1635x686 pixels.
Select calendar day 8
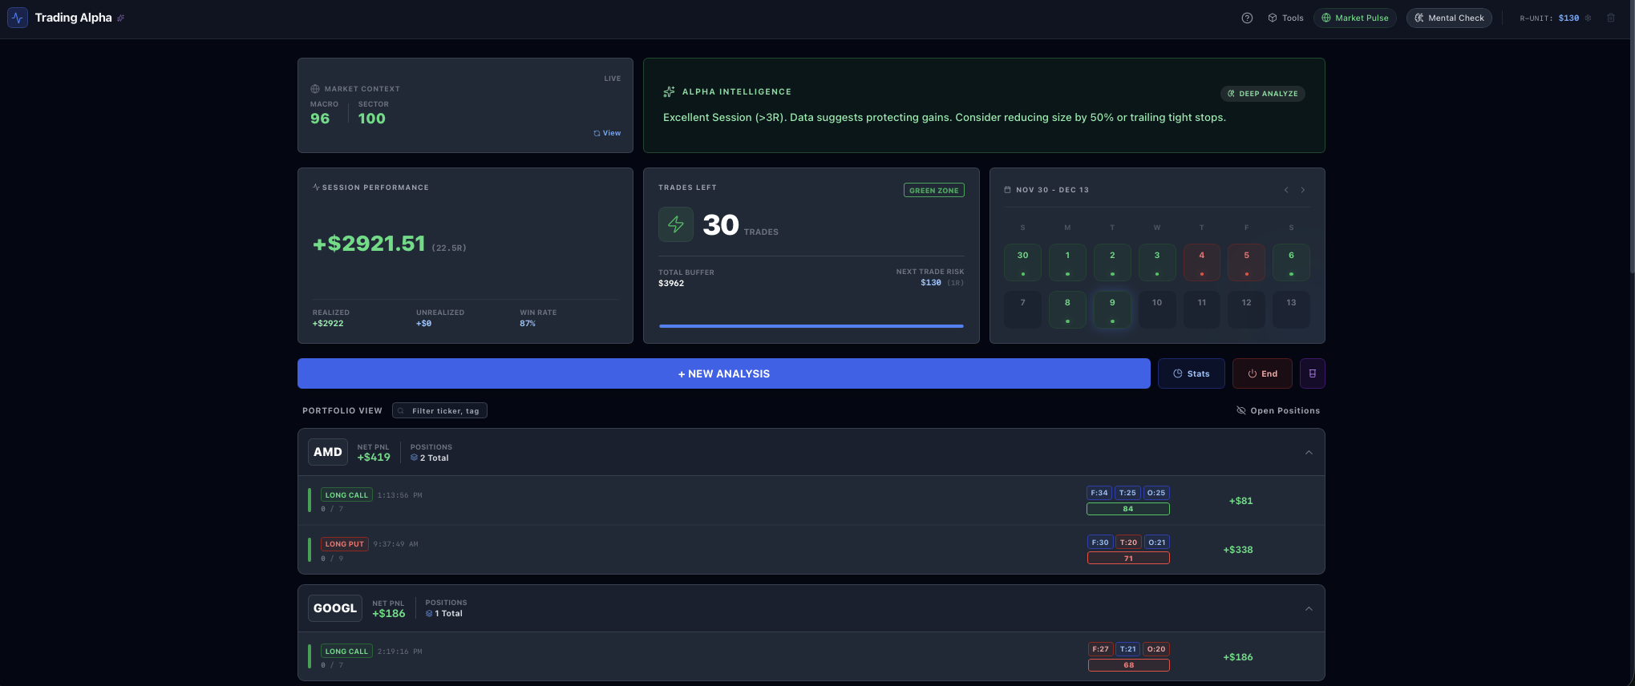[x=1067, y=309]
